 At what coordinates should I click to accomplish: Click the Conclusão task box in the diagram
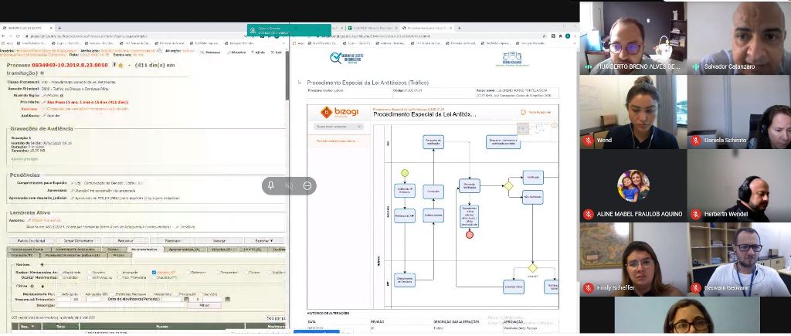(x=433, y=192)
